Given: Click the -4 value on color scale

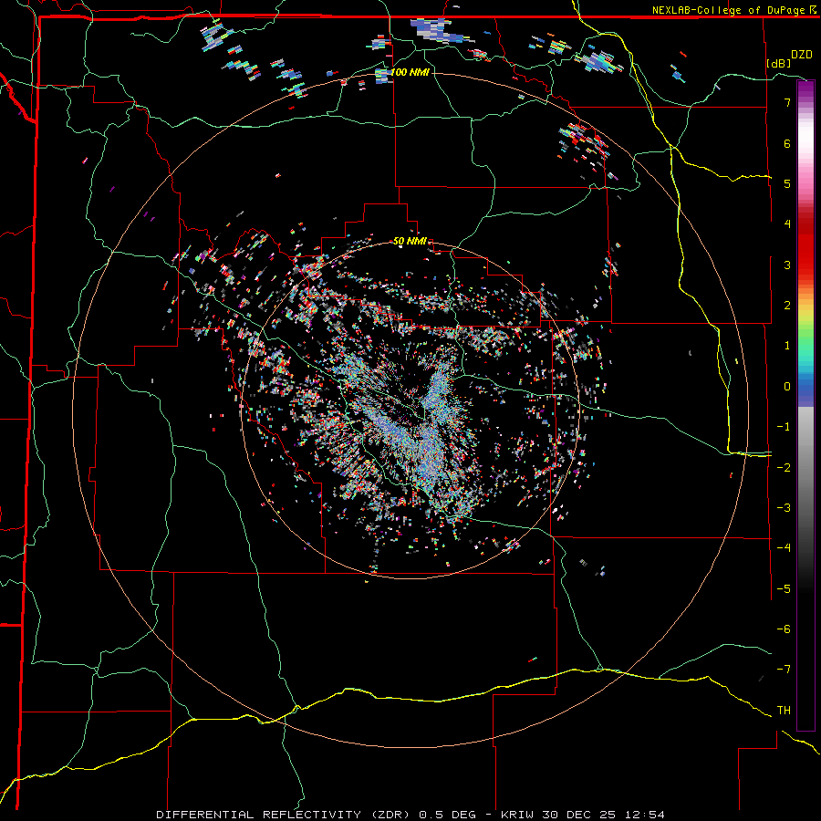Looking at the screenshot, I should click(784, 547).
